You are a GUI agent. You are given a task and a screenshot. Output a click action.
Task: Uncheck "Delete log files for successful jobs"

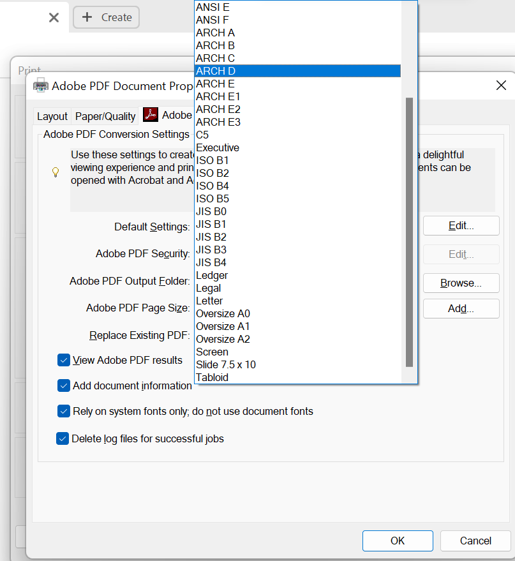pos(63,438)
